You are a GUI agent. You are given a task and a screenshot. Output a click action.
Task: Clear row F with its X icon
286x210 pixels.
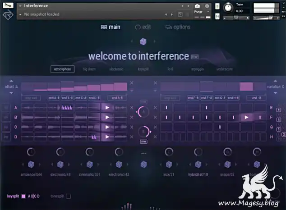pyautogui.click(x=155, y=117)
